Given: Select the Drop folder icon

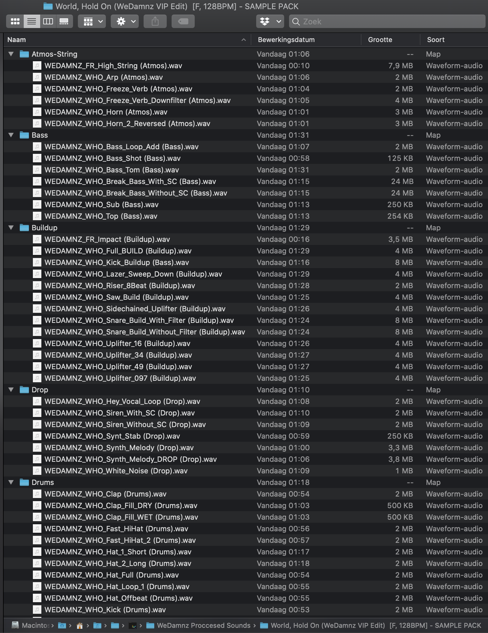Looking at the screenshot, I should [x=24, y=390].
